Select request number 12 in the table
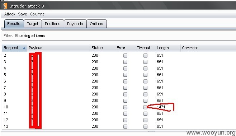Viewport: 236px width, 136px height. (6, 120)
